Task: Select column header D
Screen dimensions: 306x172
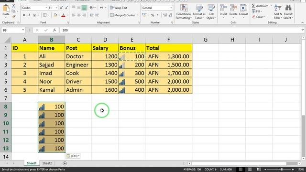Action: pos(105,40)
